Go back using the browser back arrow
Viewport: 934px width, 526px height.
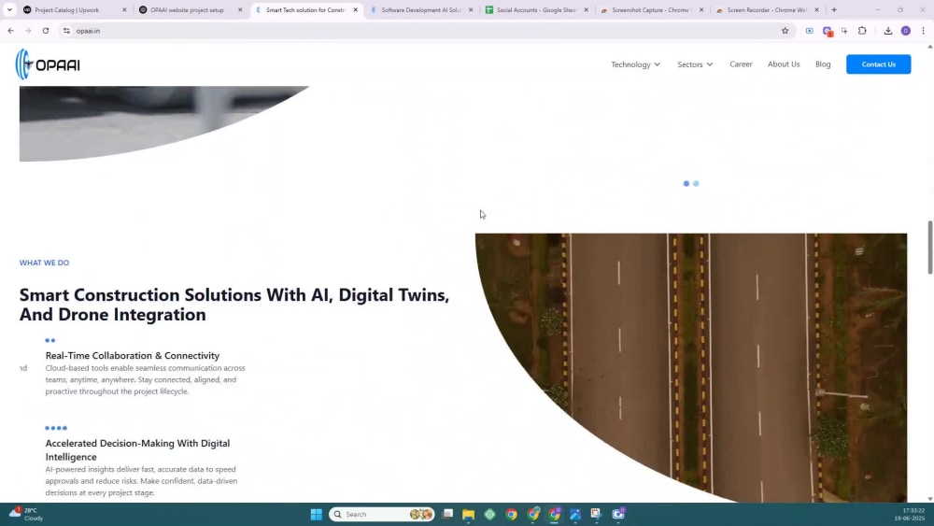pyautogui.click(x=10, y=31)
